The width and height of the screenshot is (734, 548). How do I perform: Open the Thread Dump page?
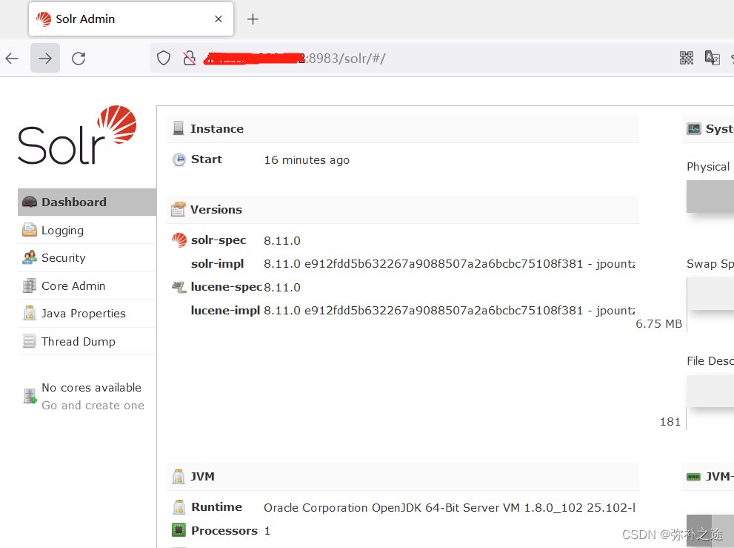point(87,341)
